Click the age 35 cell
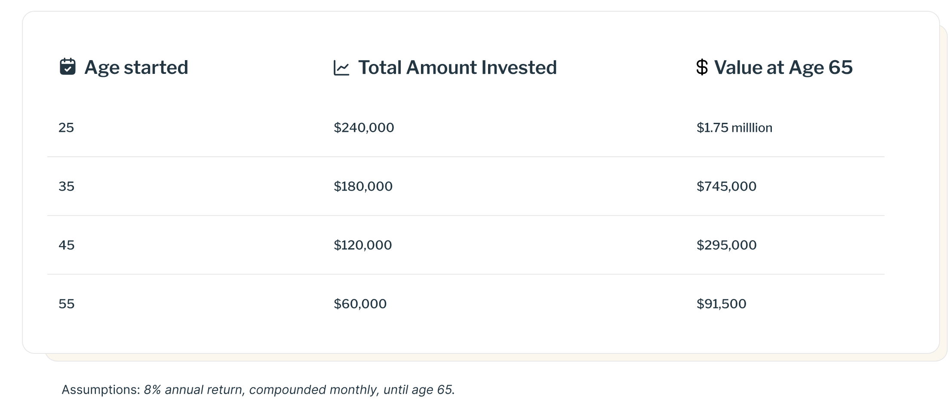Image resolution: width=952 pixels, height=414 pixels. tap(67, 186)
